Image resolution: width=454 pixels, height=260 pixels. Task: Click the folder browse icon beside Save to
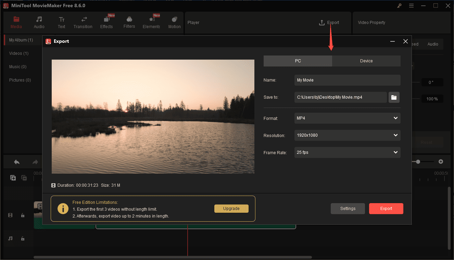click(394, 97)
